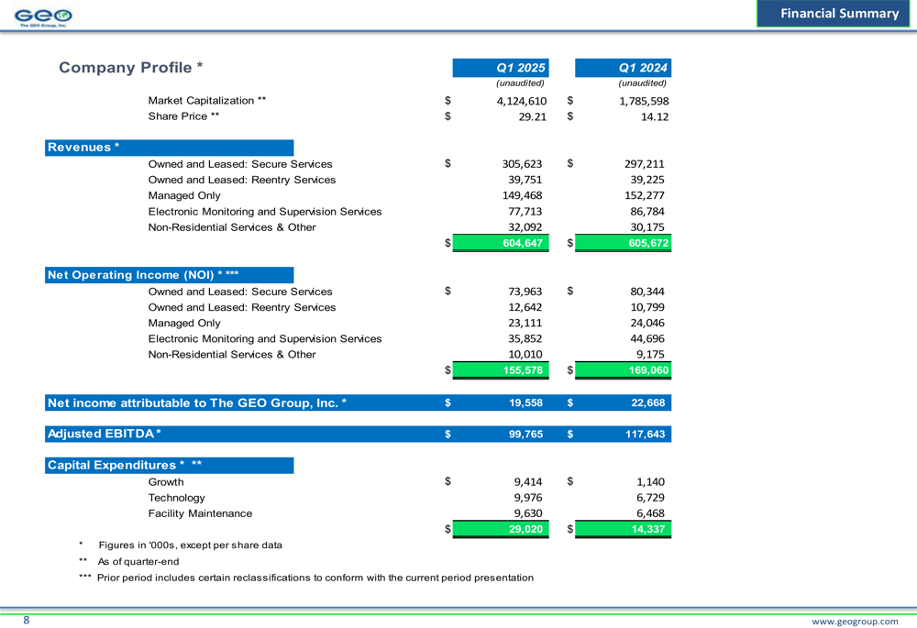Select Electronic Monitoring revenue 77,713

pos(525,212)
